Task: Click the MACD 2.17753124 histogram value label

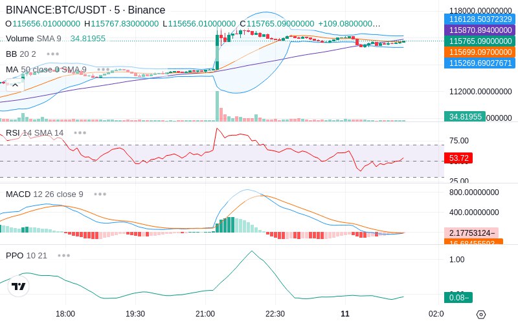Action: [471, 233]
